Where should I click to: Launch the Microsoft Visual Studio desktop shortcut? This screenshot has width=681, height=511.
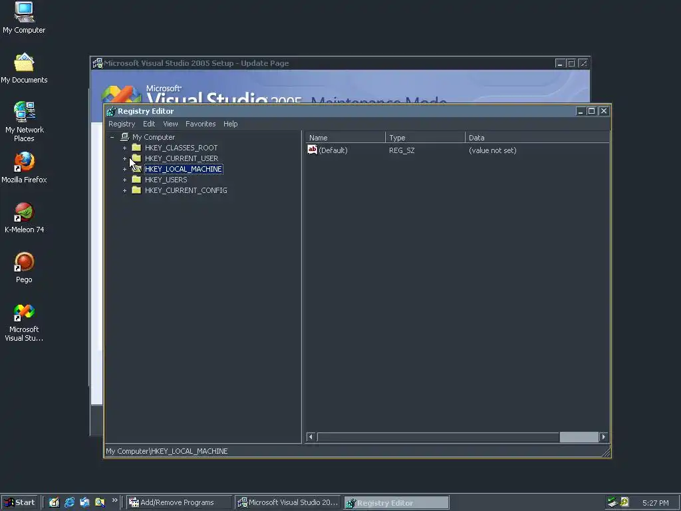pos(24,323)
